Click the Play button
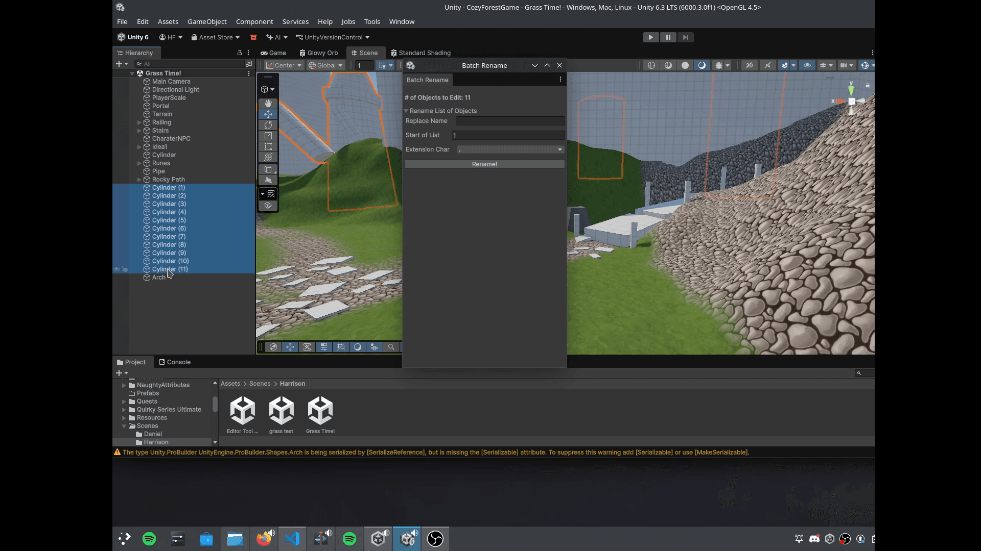981x551 pixels. [x=650, y=37]
